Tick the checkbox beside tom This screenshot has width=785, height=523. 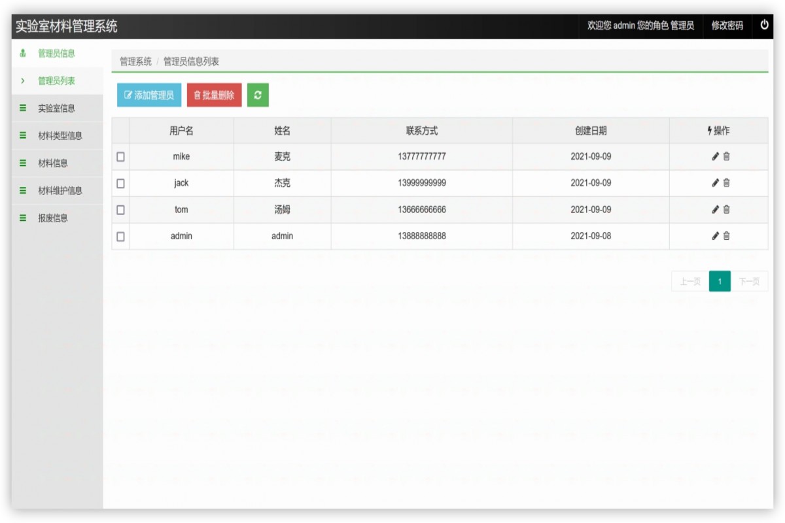click(120, 210)
